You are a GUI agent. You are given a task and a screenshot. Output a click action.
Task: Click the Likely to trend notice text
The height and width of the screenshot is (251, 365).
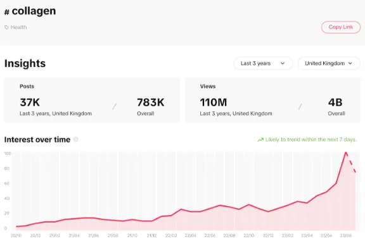[x=311, y=140]
